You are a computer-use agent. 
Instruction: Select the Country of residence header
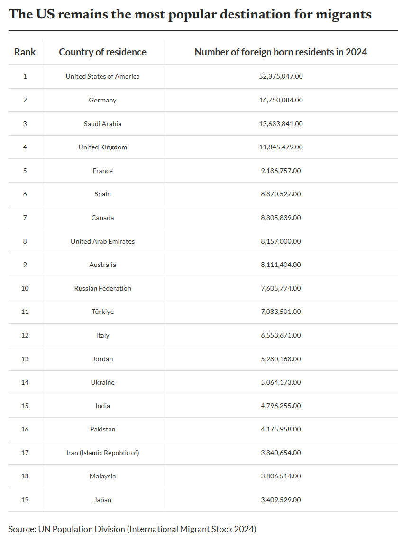pos(102,52)
